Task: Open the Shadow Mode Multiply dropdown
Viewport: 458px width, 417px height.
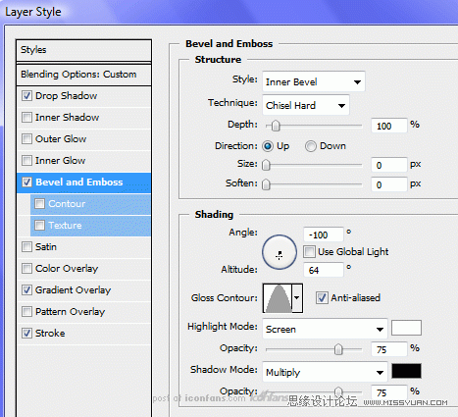Action: (325, 372)
